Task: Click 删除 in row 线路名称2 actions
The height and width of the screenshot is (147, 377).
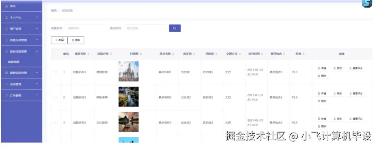Action: pos(322,101)
